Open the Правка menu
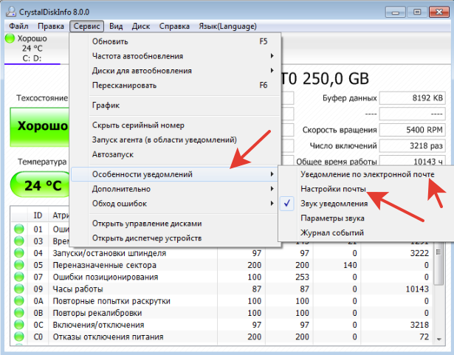The height and width of the screenshot is (355, 454). click(51, 26)
